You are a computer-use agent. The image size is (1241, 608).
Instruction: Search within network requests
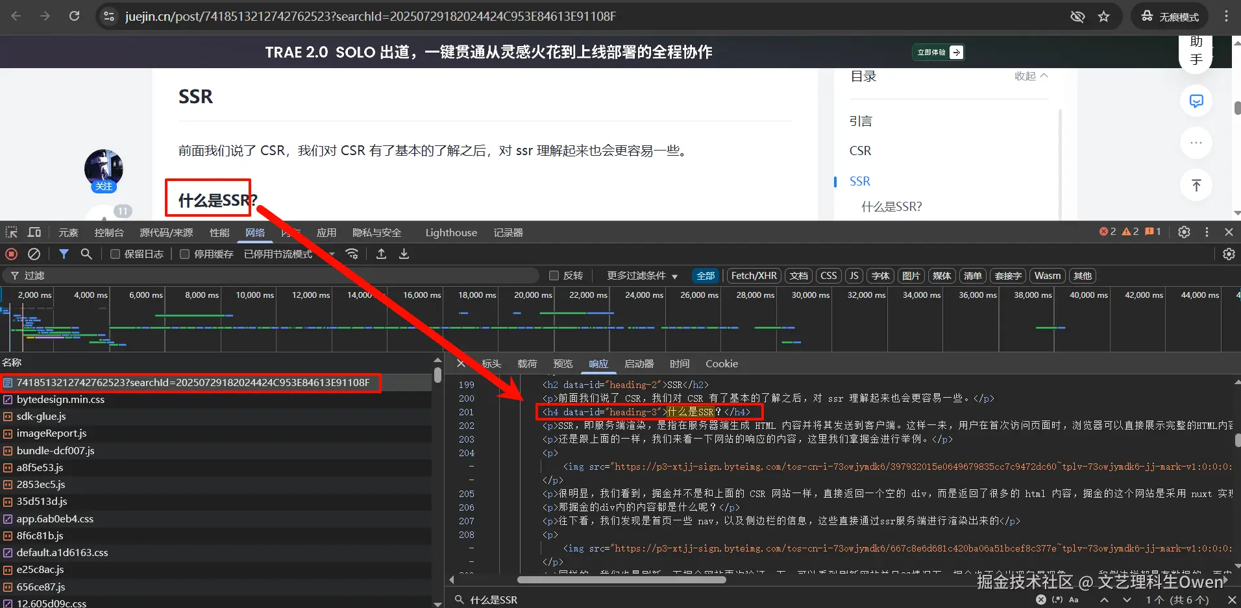click(86, 254)
